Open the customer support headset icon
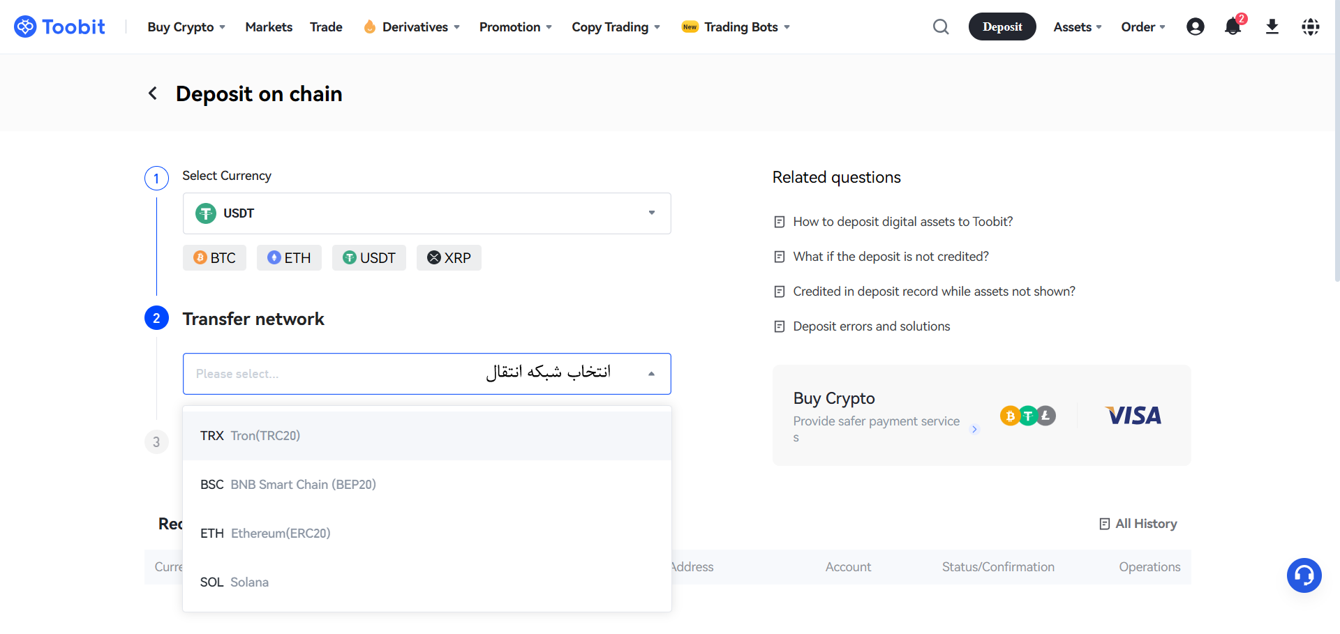Viewport: 1340px width, 634px height. click(x=1304, y=575)
